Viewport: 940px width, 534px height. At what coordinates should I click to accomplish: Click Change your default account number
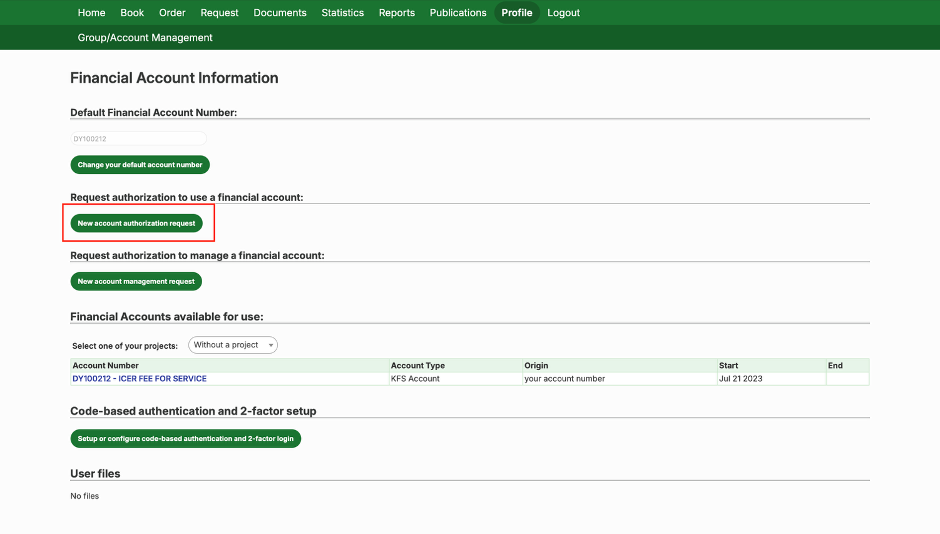[x=140, y=165]
